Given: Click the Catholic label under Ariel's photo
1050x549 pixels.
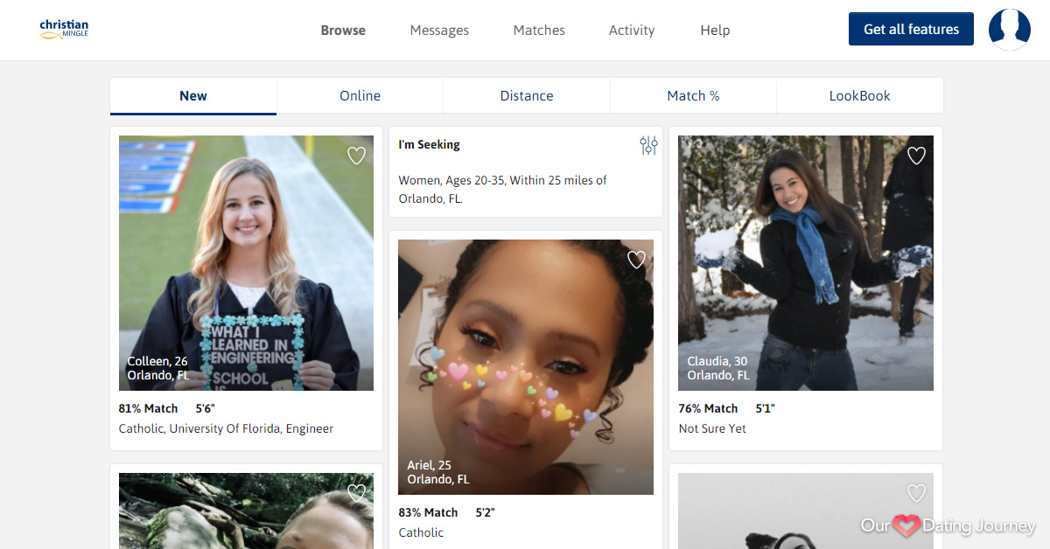Looking at the screenshot, I should tap(421, 532).
